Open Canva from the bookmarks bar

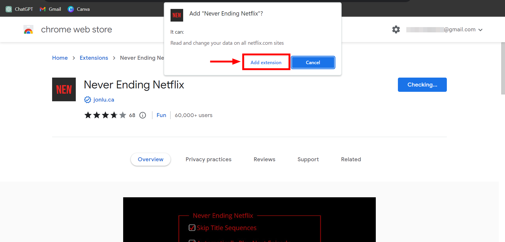coord(78,9)
